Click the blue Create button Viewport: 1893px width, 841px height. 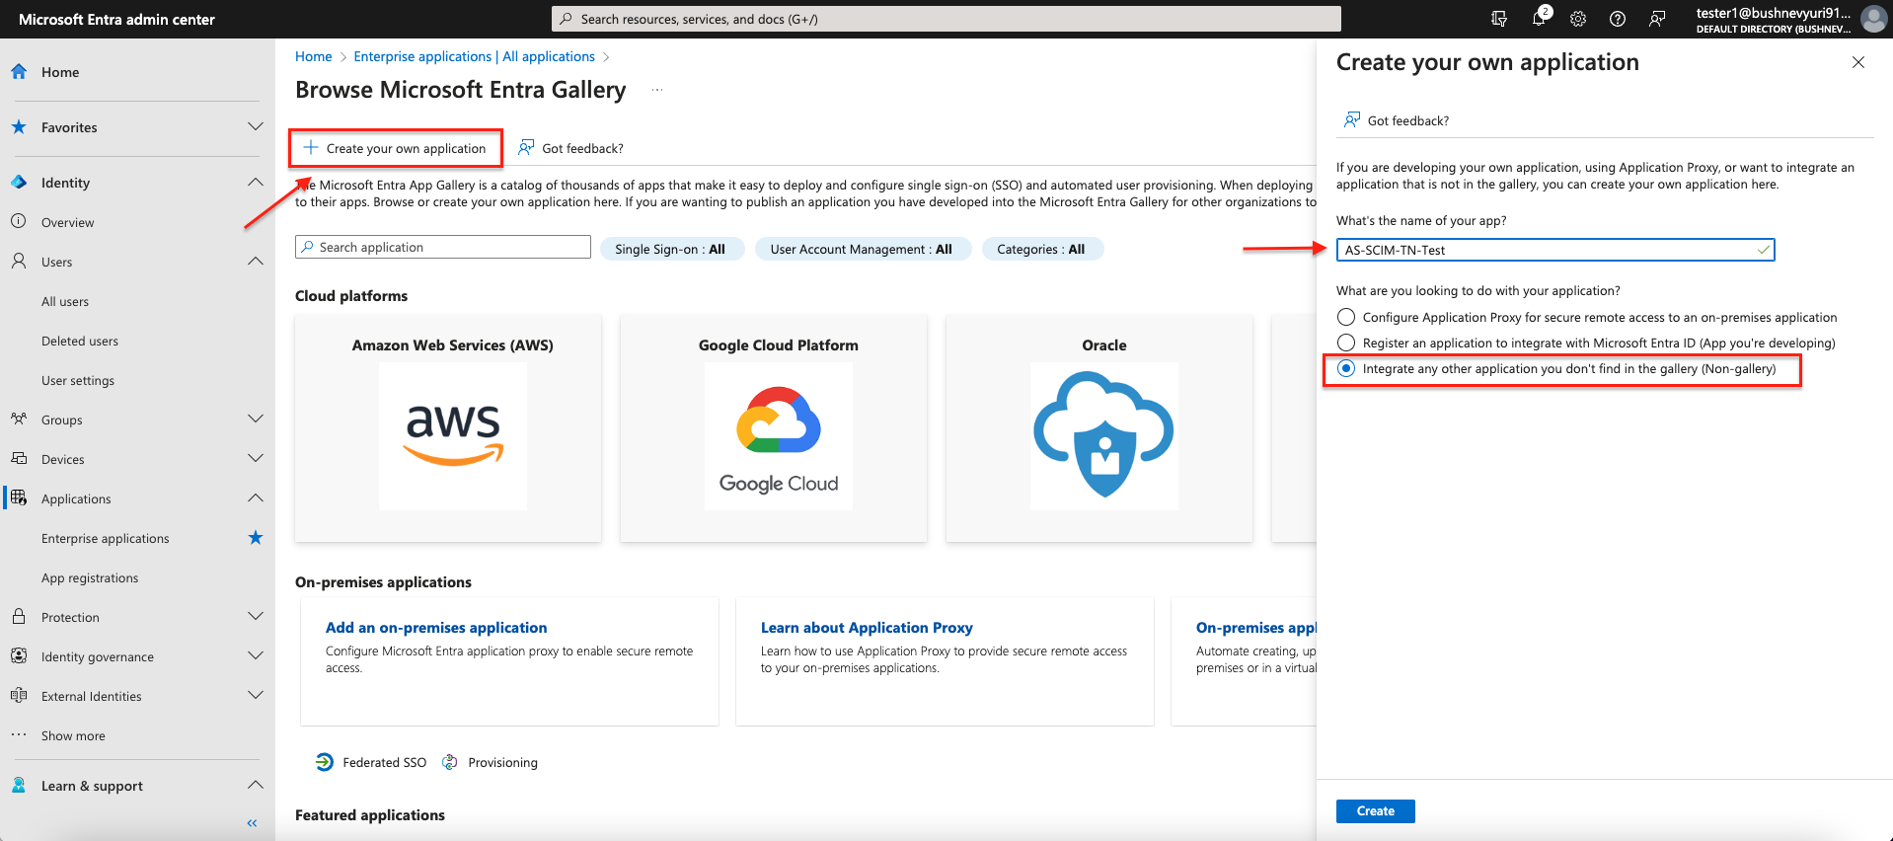tap(1376, 810)
